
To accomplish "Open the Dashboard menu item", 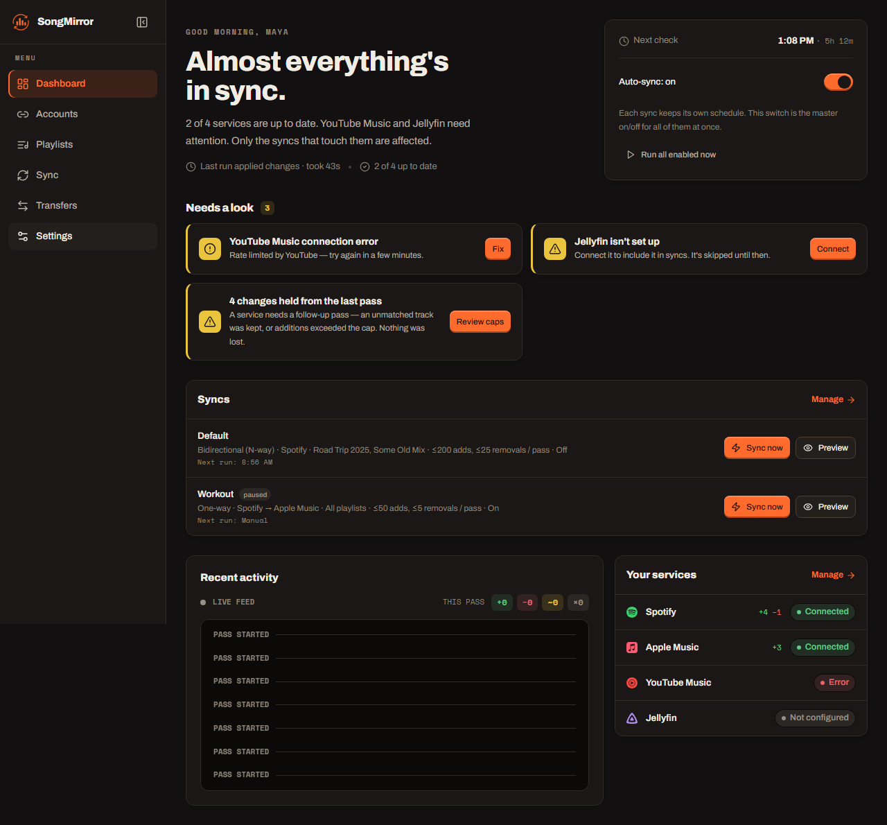I will (82, 84).
